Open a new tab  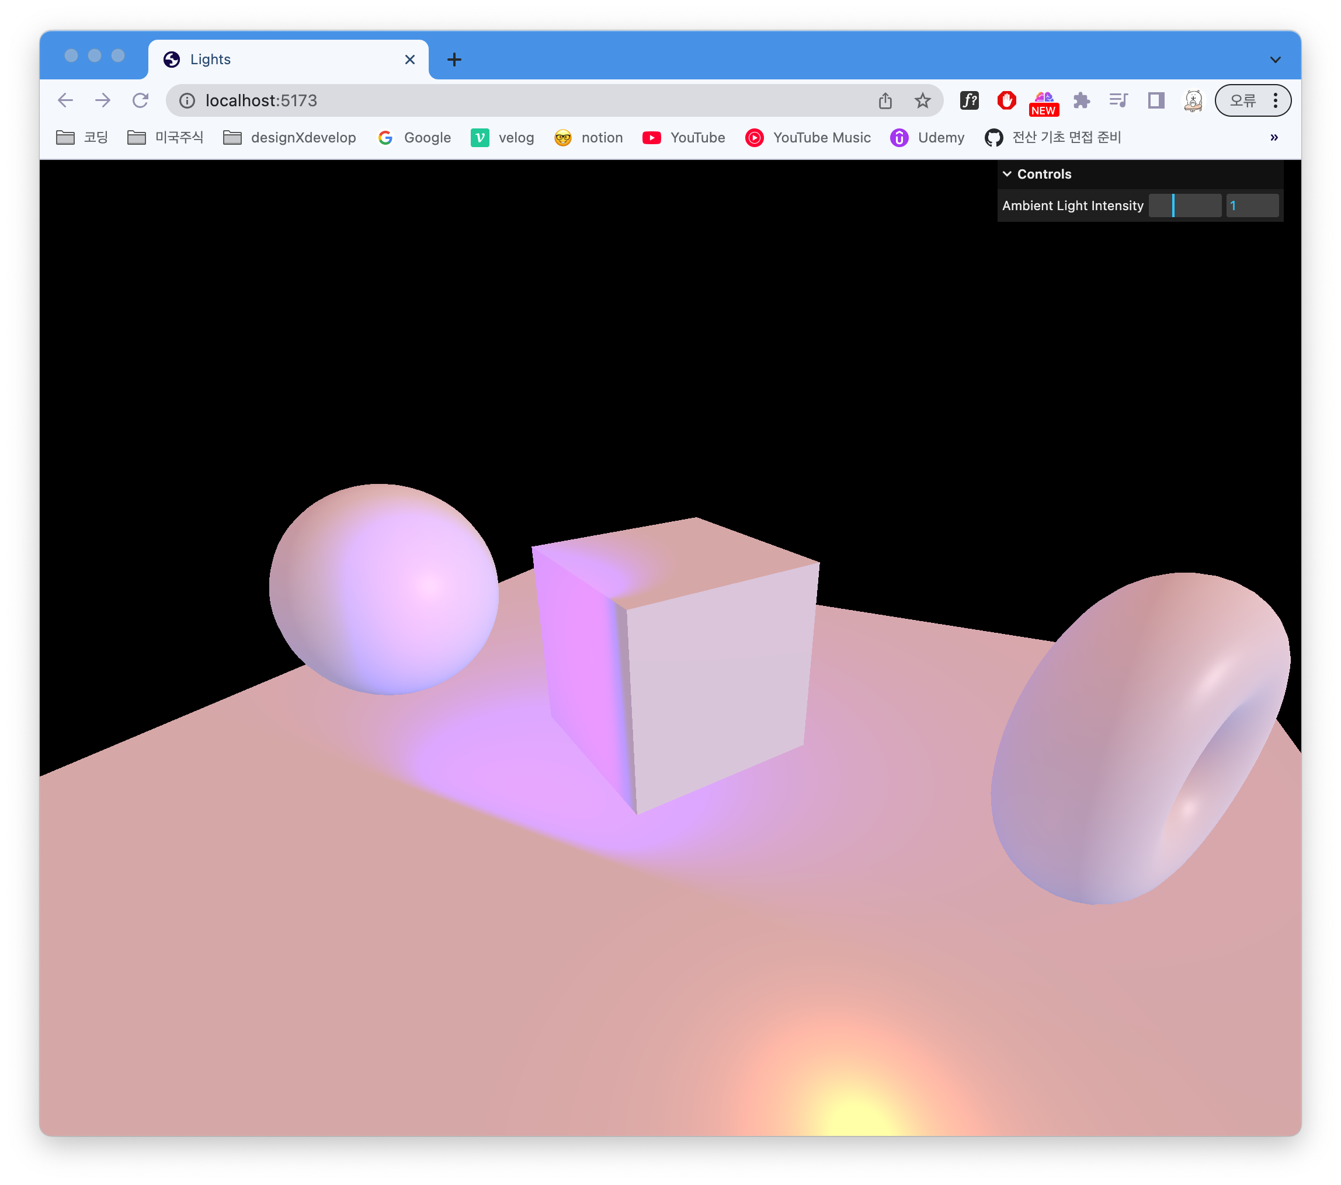point(454,60)
